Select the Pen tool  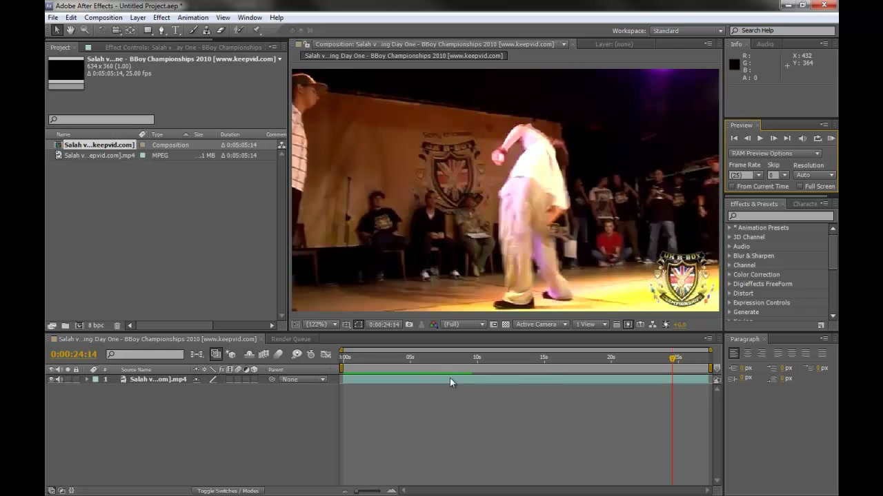point(161,30)
